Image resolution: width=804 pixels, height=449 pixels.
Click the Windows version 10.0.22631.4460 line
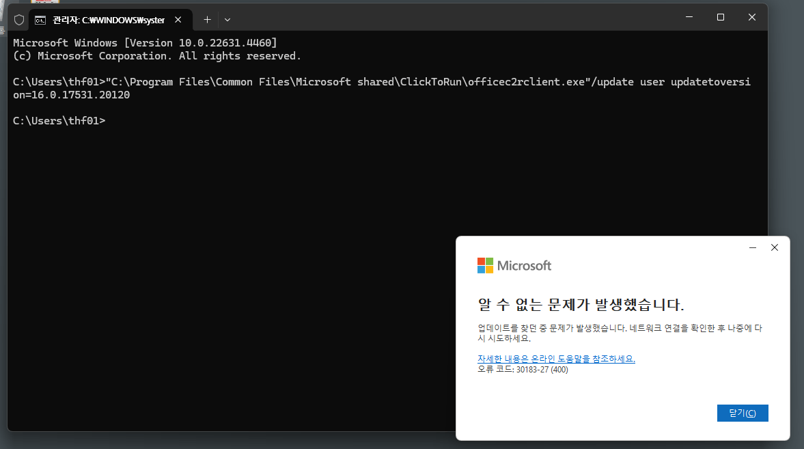pyautogui.click(x=145, y=43)
